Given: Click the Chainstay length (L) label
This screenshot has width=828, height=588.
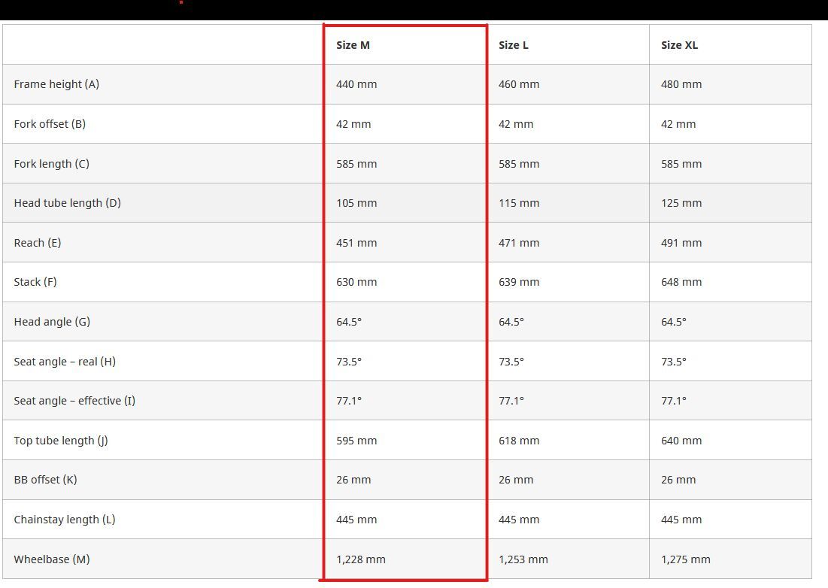Looking at the screenshot, I should 65,520.
